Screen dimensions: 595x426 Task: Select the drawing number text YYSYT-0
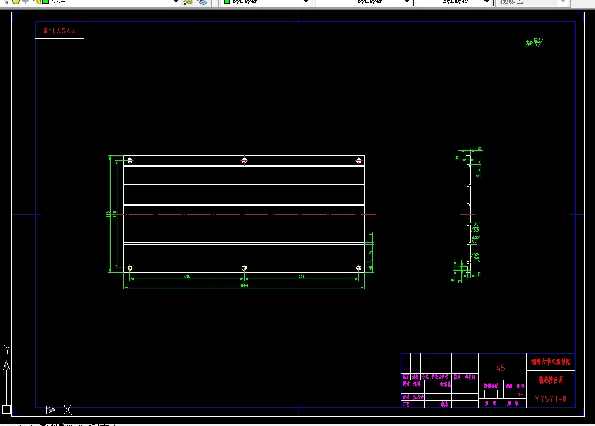point(550,399)
